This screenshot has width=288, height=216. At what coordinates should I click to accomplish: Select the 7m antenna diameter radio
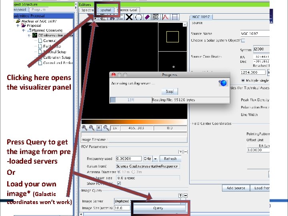(133, 172)
